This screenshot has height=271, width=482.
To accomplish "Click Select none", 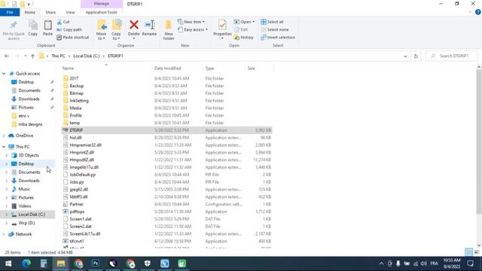I will coord(274,29).
